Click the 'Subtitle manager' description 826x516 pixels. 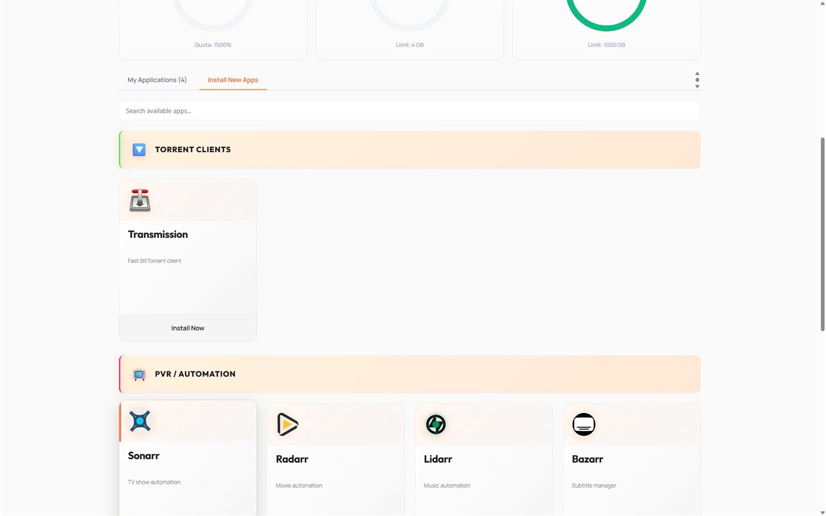pos(594,486)
